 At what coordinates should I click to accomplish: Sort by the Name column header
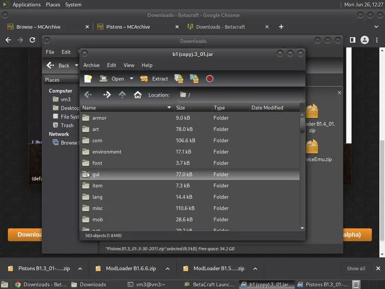[x=127, y=108]
